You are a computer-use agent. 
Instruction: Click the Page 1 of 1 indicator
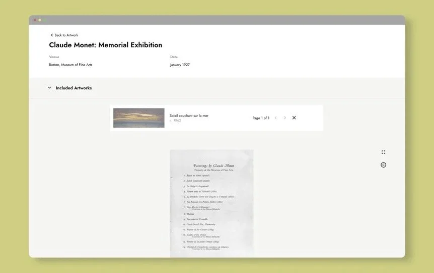[261, 118]
